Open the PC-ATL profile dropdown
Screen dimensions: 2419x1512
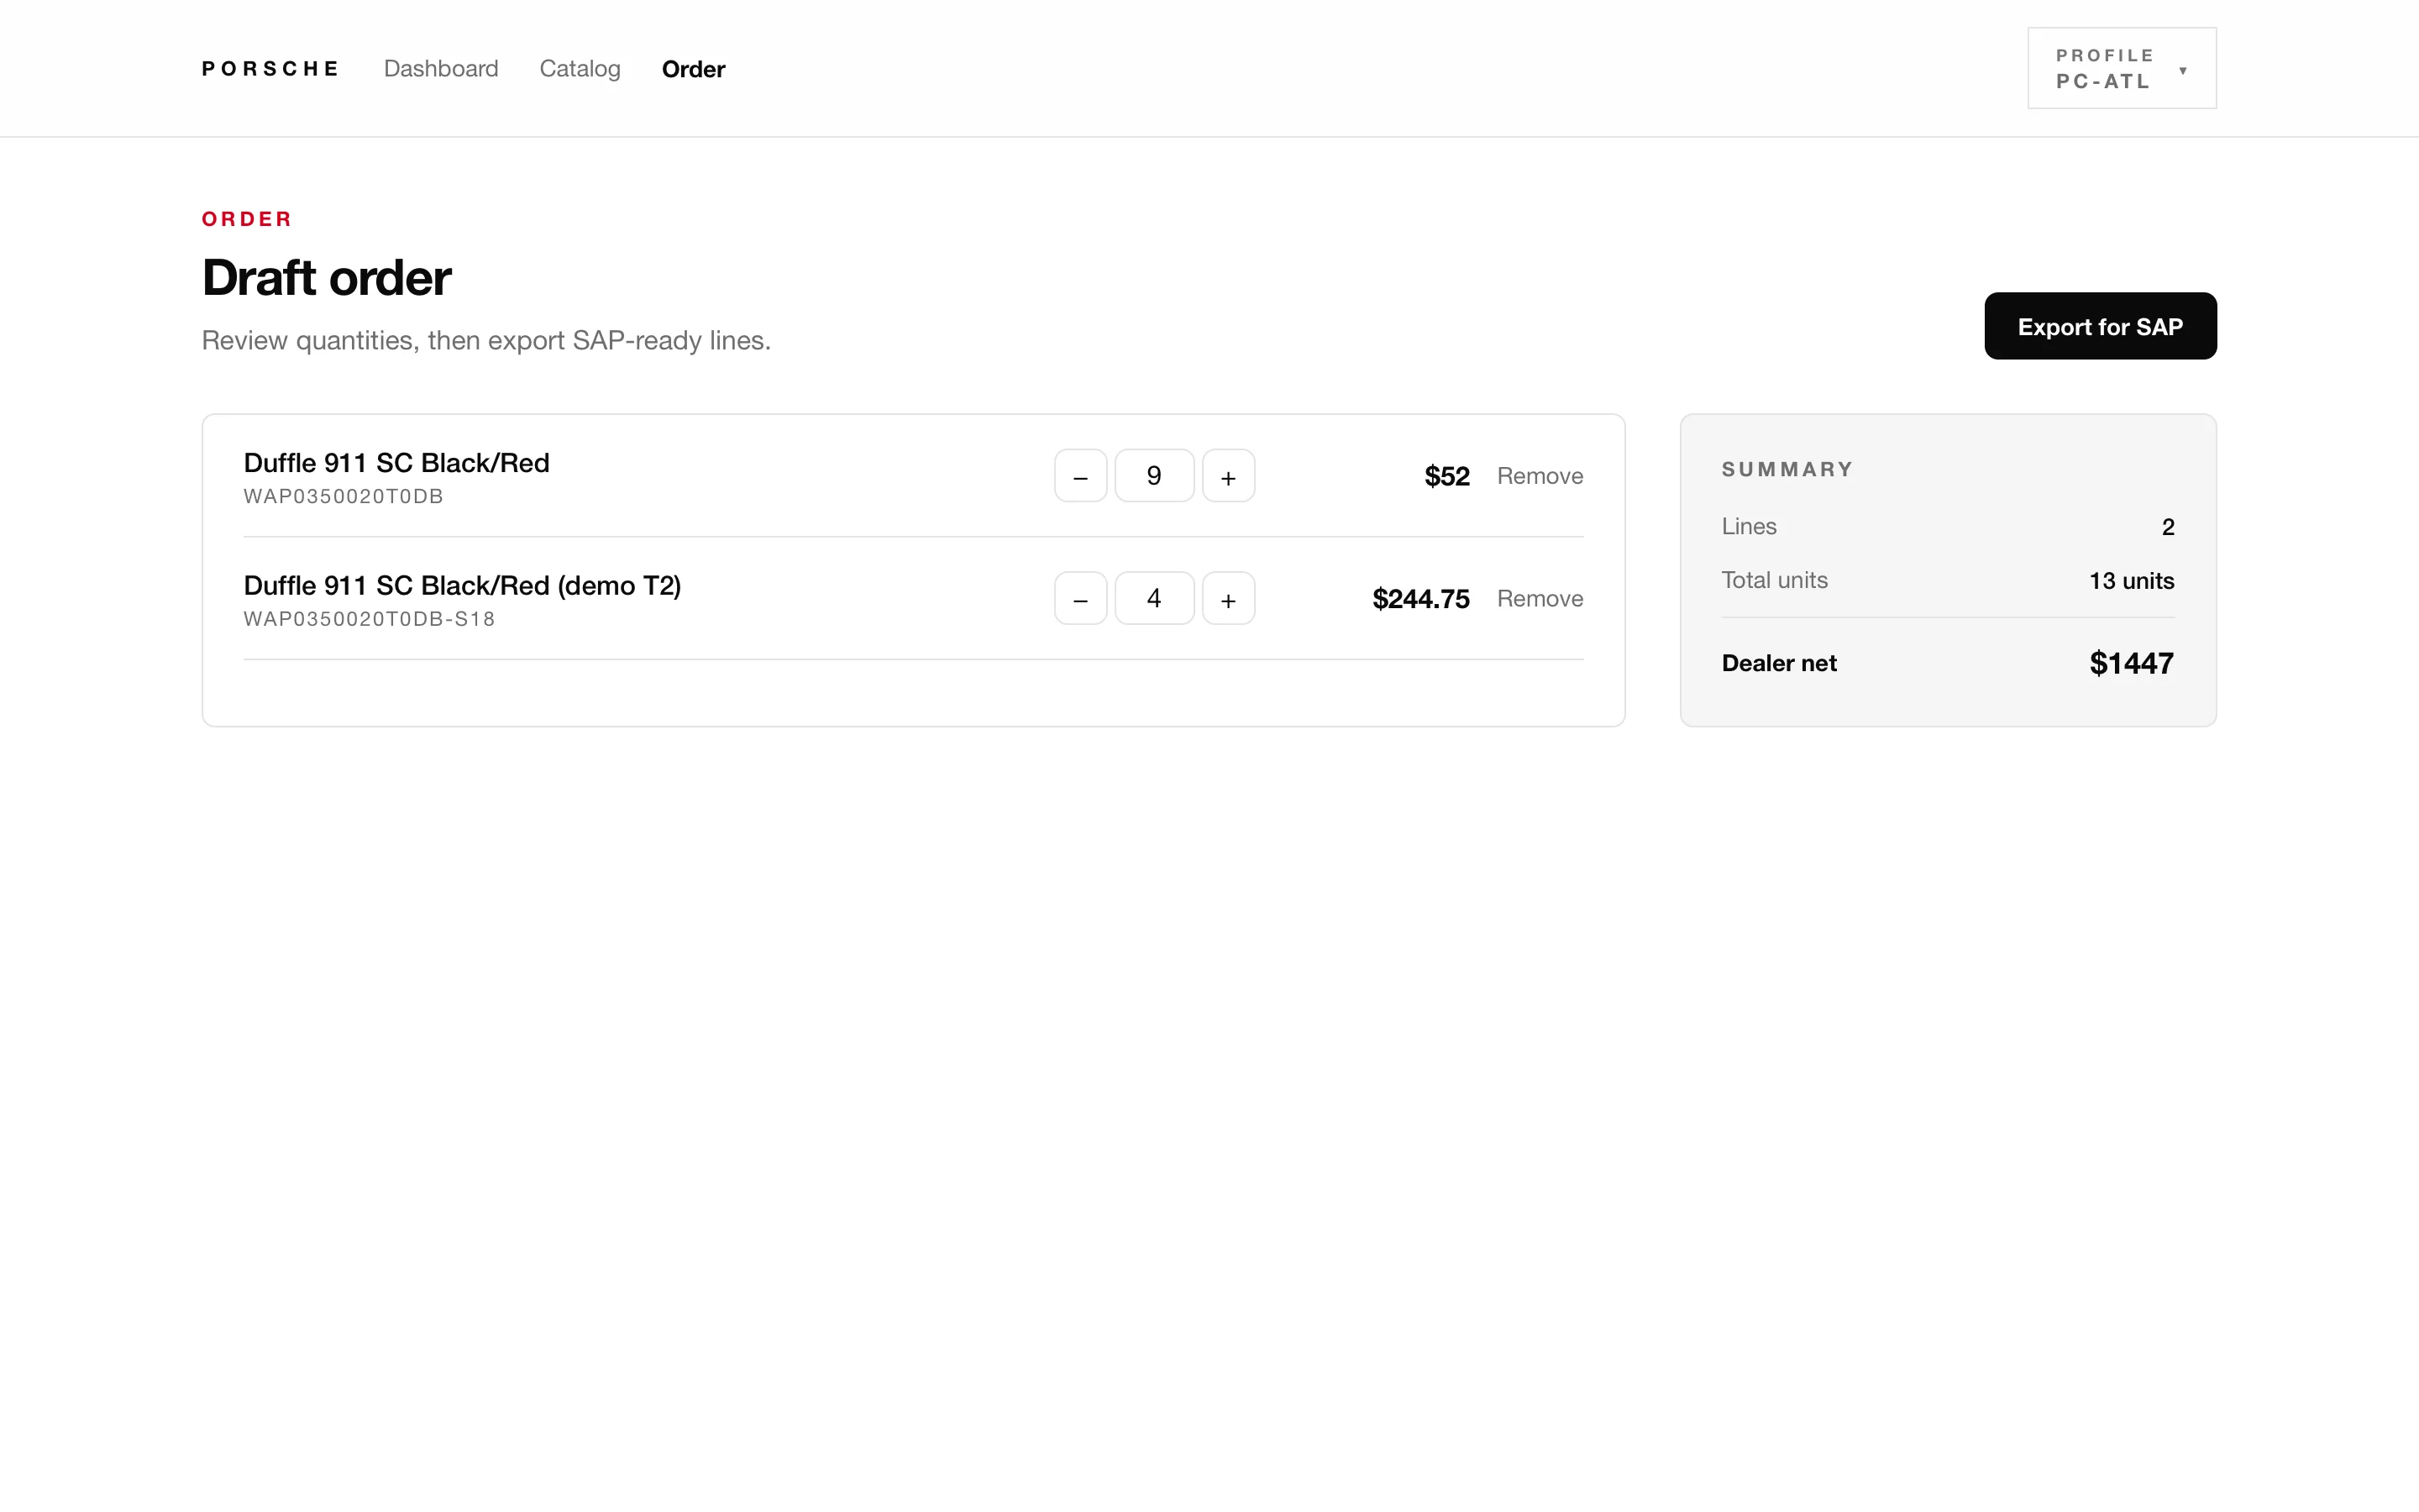point(2121,68)
